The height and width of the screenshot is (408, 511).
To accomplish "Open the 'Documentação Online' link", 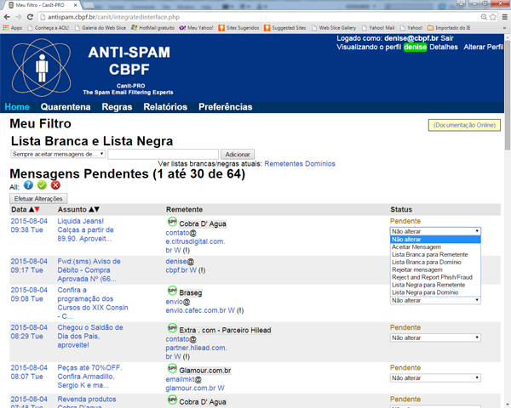I will tap(464, 125).
